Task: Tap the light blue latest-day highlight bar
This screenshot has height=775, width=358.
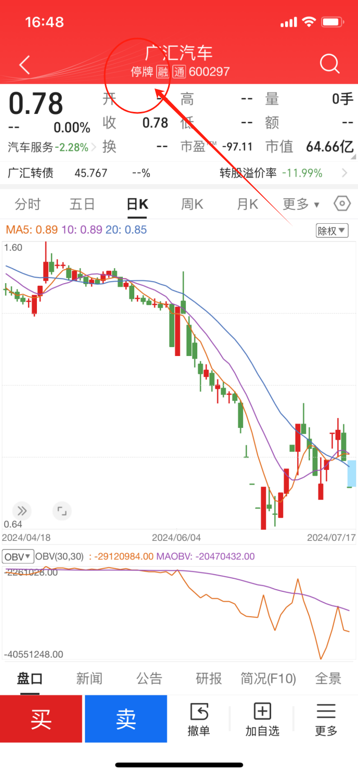Action: click(352, 474)
